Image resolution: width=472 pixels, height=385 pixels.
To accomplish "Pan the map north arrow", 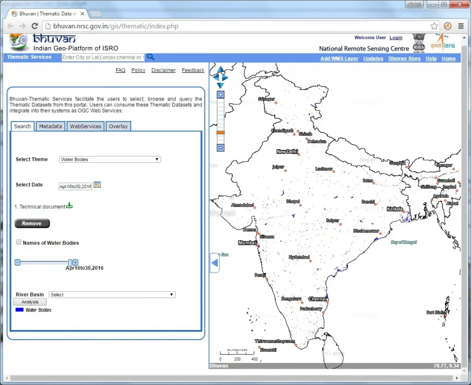I will [x=221, y=70].
